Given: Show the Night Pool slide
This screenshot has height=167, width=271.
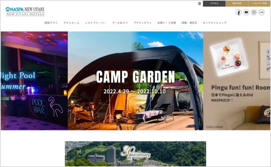Looking at the screenshot, I should pyautogui.click(x=34, y=81).
